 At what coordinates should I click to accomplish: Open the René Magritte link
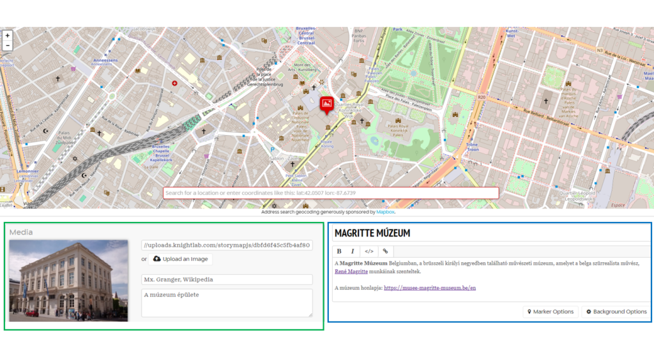[351, 271]
